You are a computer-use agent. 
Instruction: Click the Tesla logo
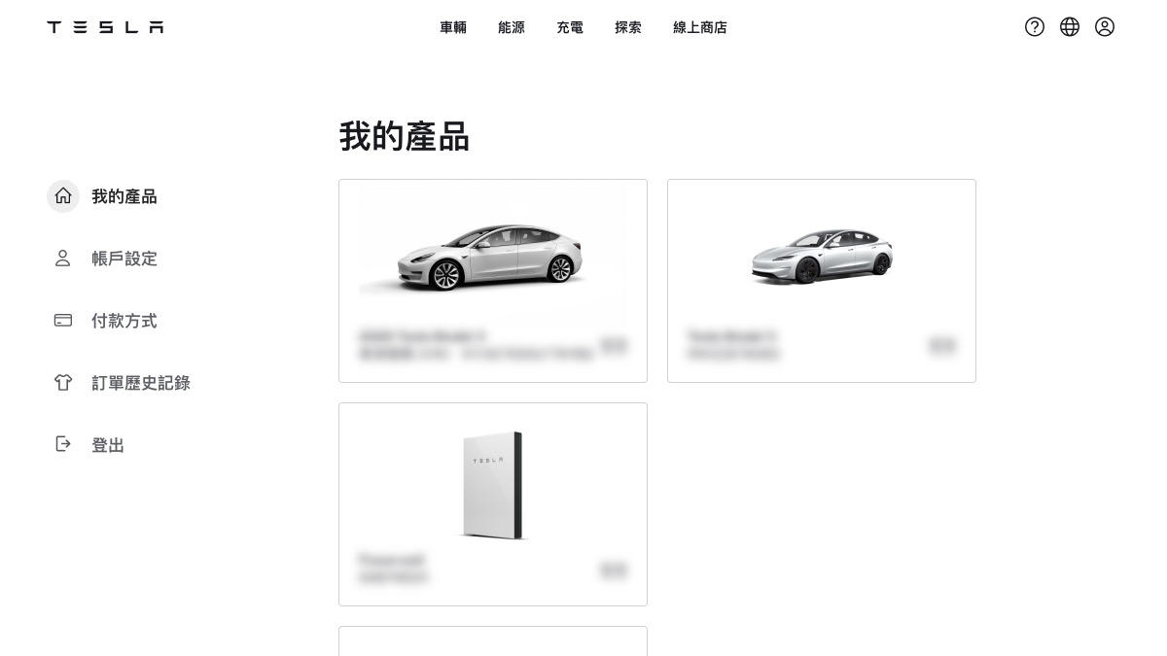105,27
